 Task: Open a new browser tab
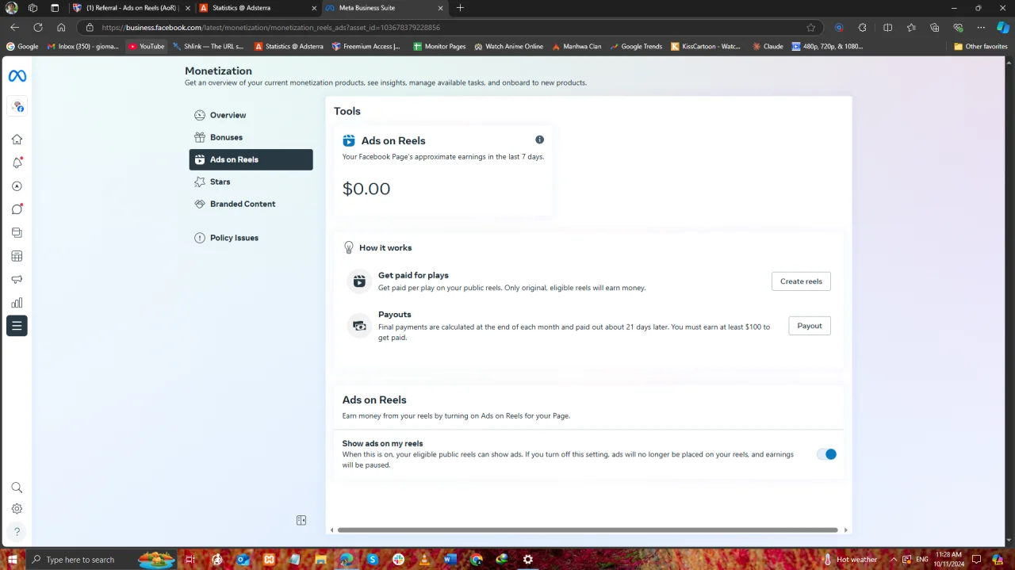point(460,8)
